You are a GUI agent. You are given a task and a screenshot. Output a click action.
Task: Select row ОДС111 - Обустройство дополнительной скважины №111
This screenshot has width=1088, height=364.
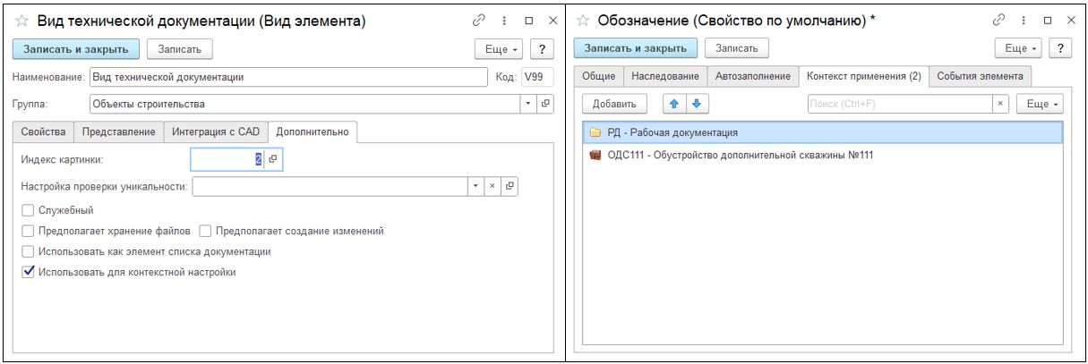click(822, 155)
